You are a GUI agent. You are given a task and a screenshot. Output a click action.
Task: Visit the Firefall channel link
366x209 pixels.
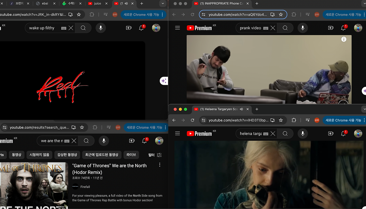pos(85,187)
